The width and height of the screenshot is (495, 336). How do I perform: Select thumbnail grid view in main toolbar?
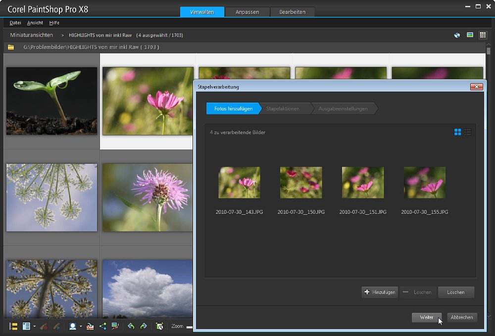(483, 35)
